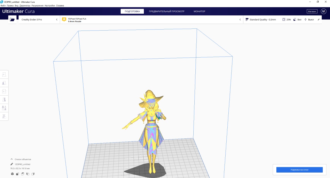Switch to 3D perspective view cube icon
The image size is (330, 178).
pyautogui.click(x=12, y=174)
